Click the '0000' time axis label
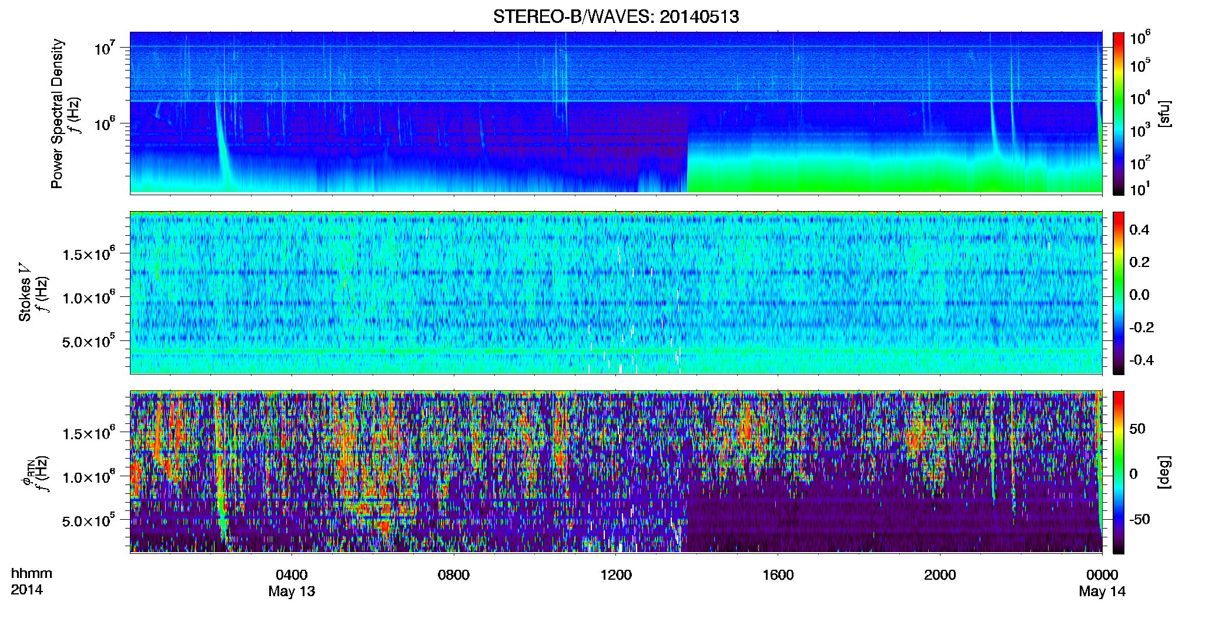This screenshot has width=1232, height=635. pyautogui.click(x=1102, y=575)
